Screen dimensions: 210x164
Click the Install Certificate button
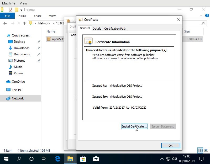(x=134, y=126)
